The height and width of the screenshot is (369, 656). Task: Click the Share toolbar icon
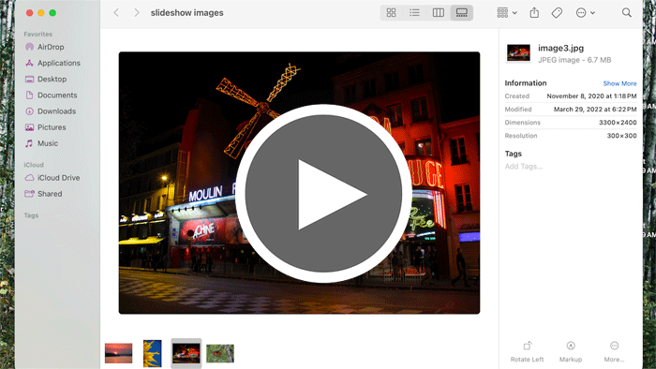534,12
